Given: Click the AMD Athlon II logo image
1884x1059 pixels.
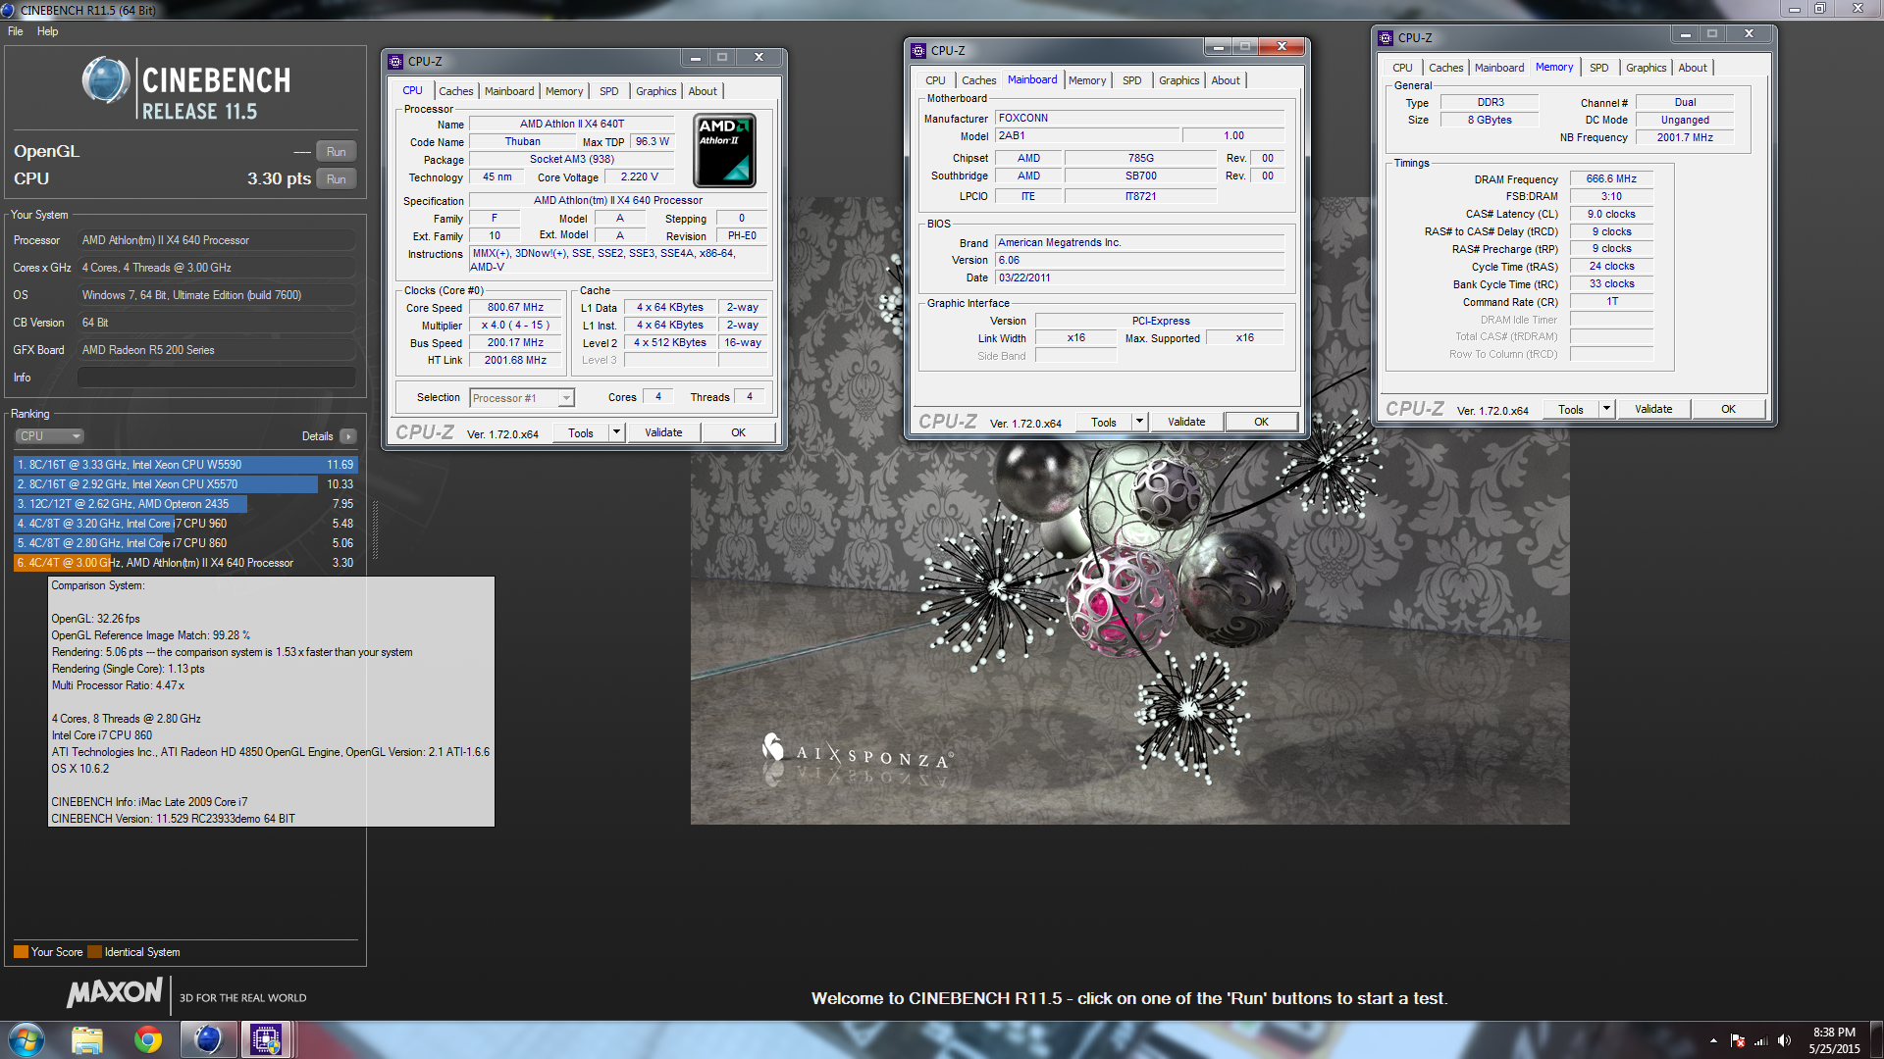Looking at the screenshot, I should [x=724, y=151].
